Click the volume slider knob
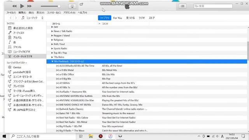The width and height of the screenshot is (249, 140). tap(59, 6)
